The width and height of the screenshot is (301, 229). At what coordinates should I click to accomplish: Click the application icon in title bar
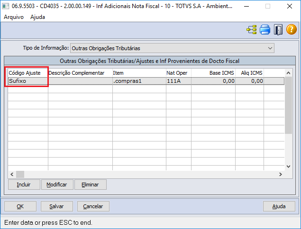pos(5,6)
